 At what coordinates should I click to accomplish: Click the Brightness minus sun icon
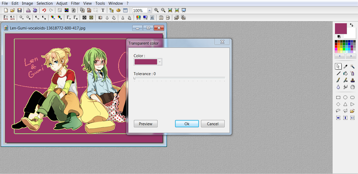(21, 17)
